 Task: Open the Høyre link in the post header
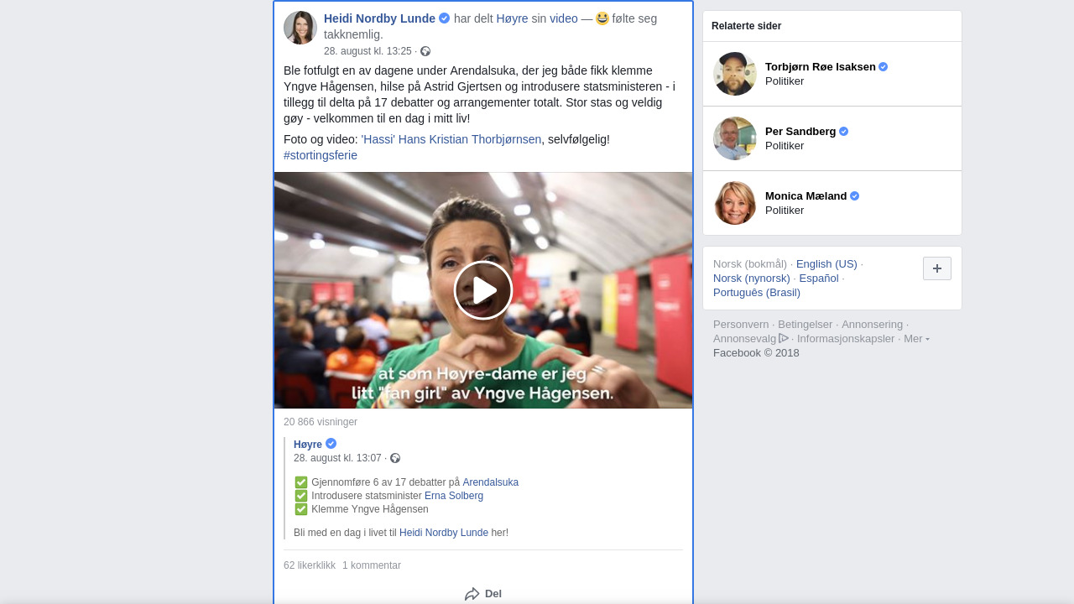[x=512, y=18]
